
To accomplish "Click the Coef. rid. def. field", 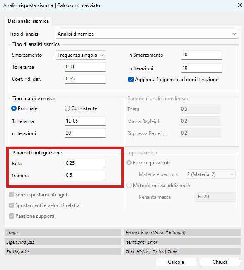I will pos(85,79).
